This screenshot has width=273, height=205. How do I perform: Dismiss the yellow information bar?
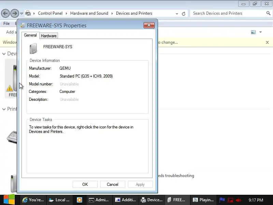267,42
